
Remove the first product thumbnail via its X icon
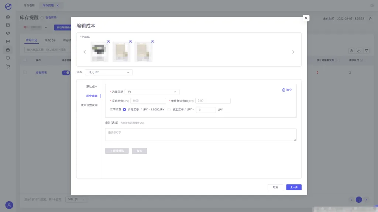coord(109,42)
